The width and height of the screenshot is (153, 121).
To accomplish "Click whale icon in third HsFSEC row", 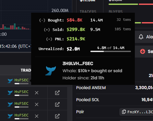I will click(x=10, y=104).
